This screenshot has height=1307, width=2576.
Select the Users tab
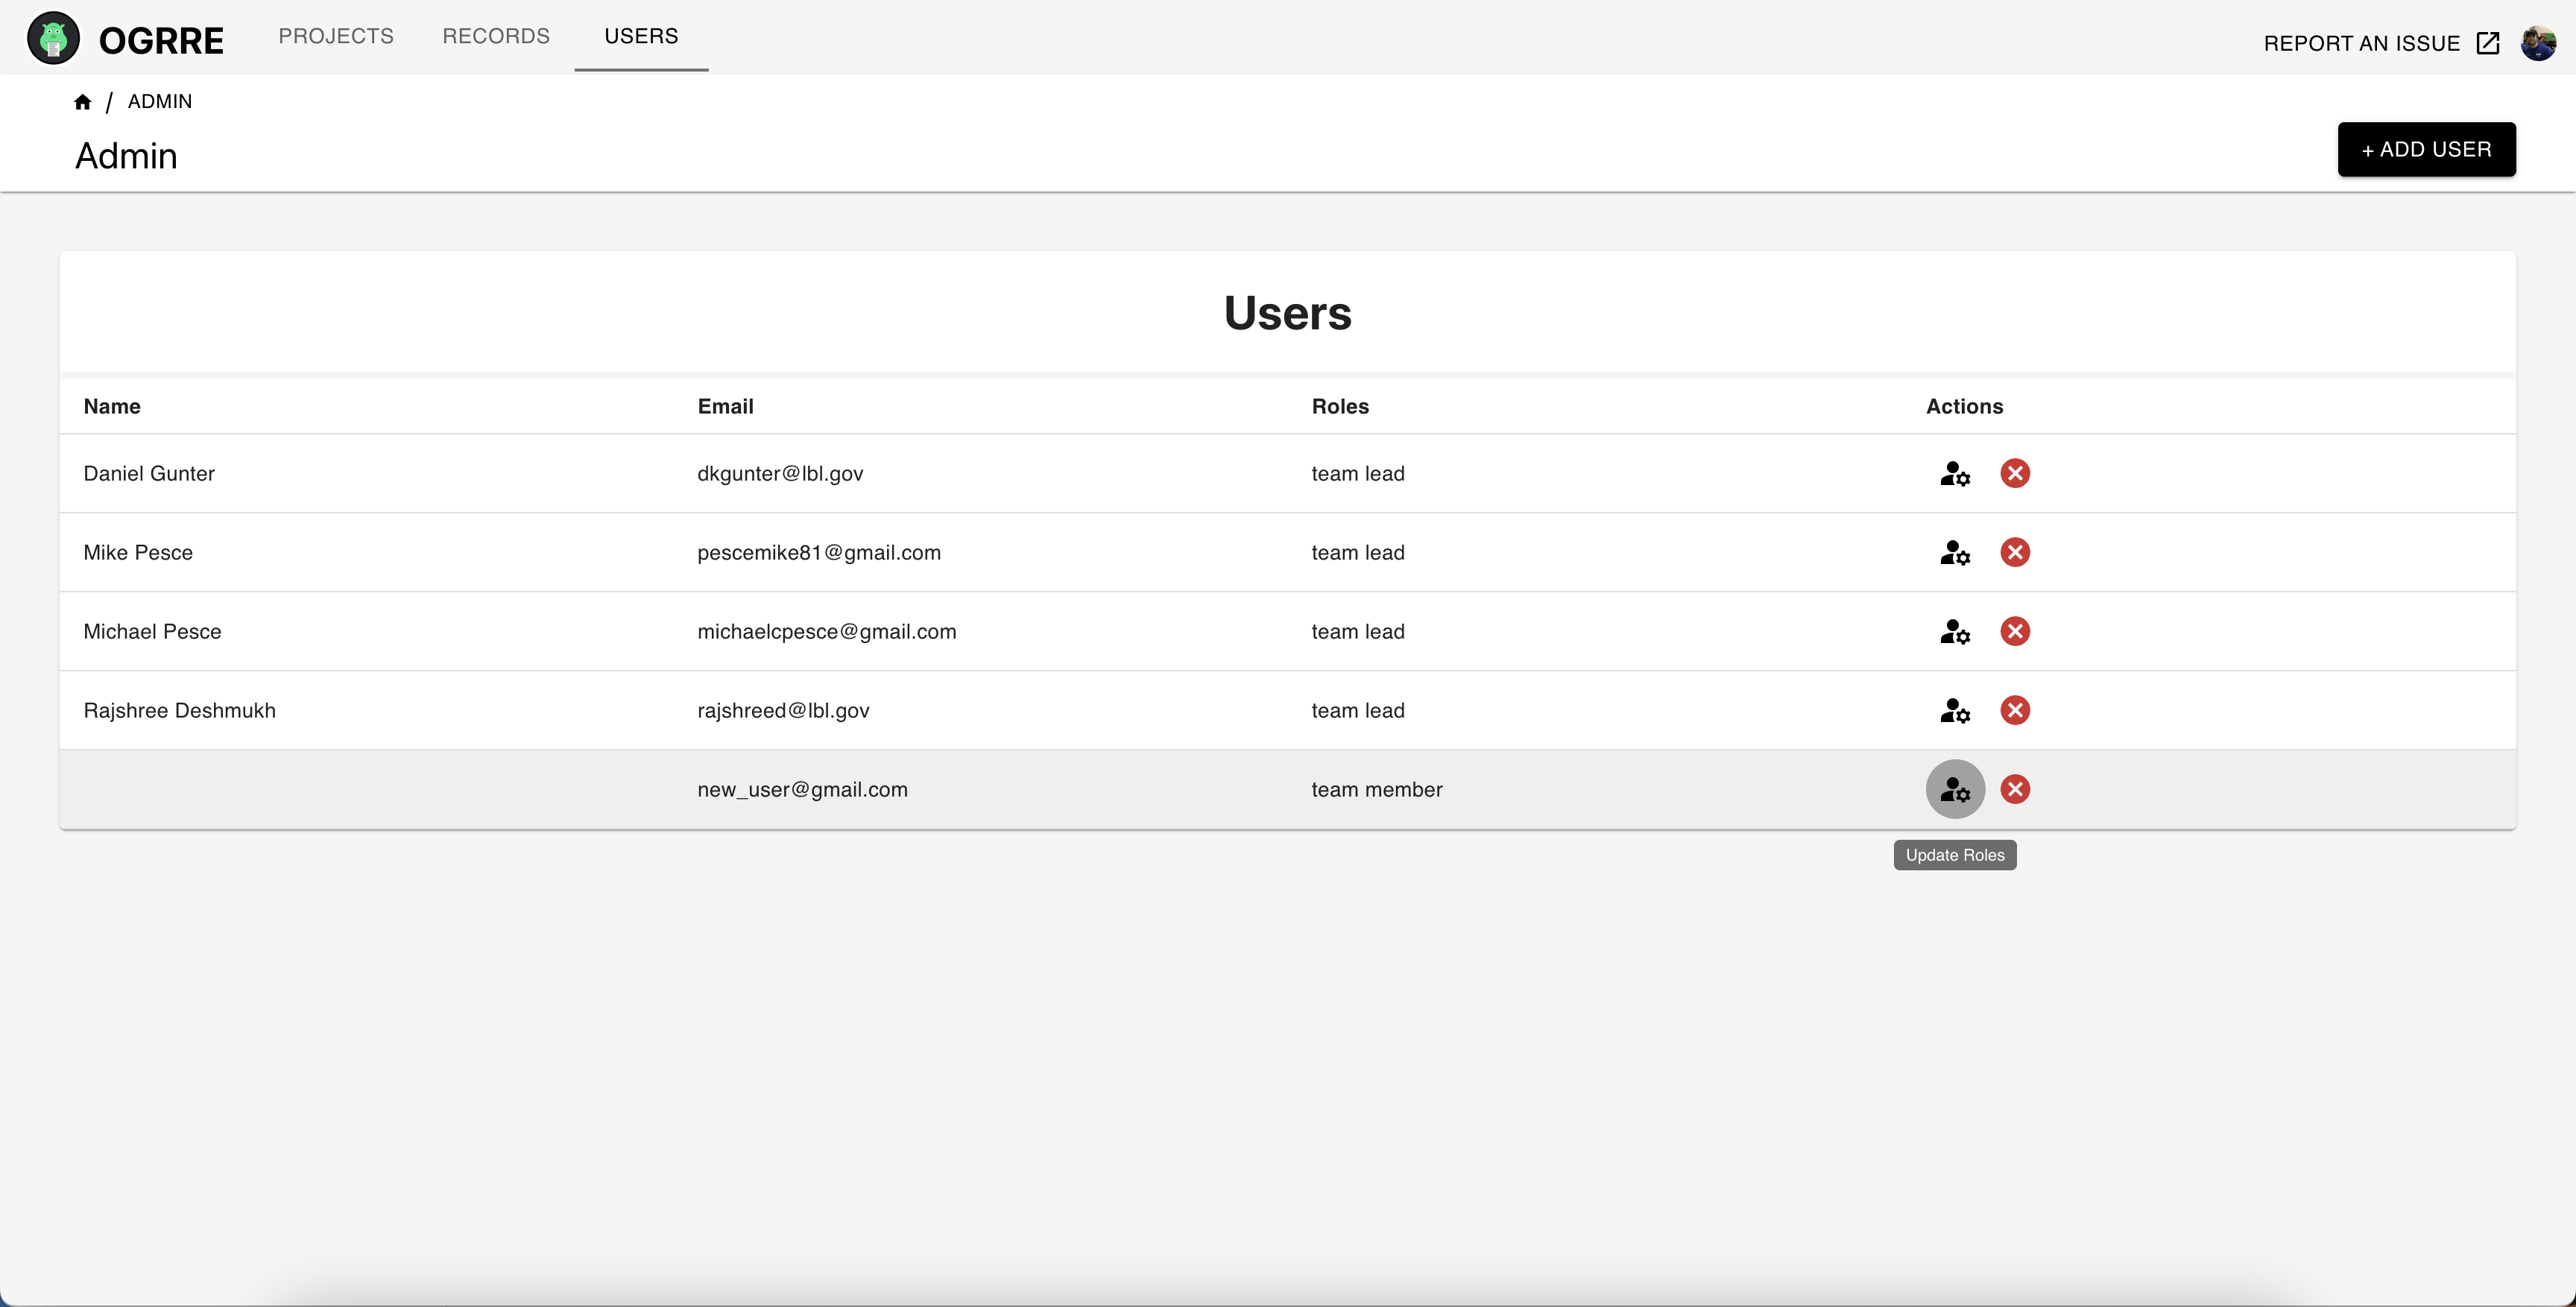[x=641, y=36]
